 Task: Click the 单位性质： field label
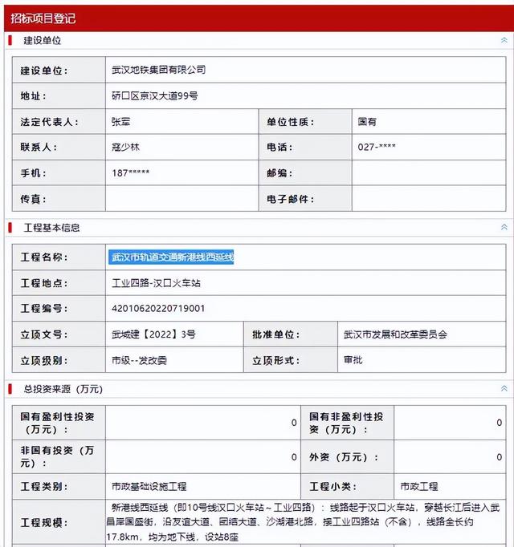click(291, 122)
